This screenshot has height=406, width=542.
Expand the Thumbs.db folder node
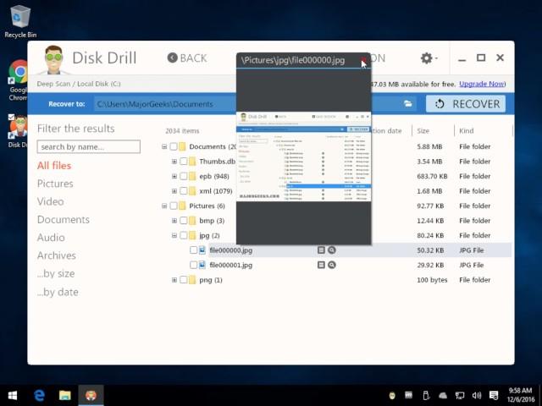(174, 162)
